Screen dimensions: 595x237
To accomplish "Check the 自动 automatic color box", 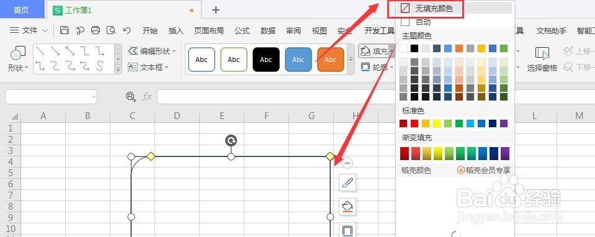I will coord(405,22).
